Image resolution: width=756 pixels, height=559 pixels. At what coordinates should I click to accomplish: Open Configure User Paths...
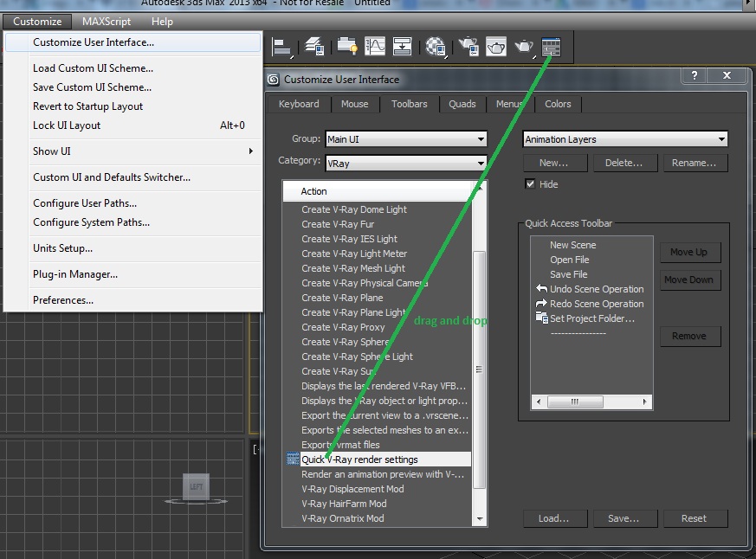133,203
